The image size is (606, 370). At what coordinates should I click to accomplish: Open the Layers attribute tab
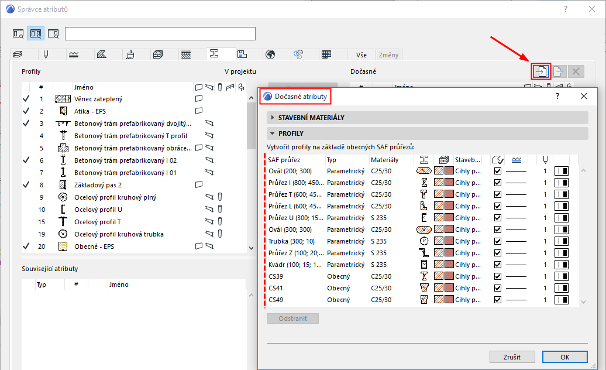[18, 54]
